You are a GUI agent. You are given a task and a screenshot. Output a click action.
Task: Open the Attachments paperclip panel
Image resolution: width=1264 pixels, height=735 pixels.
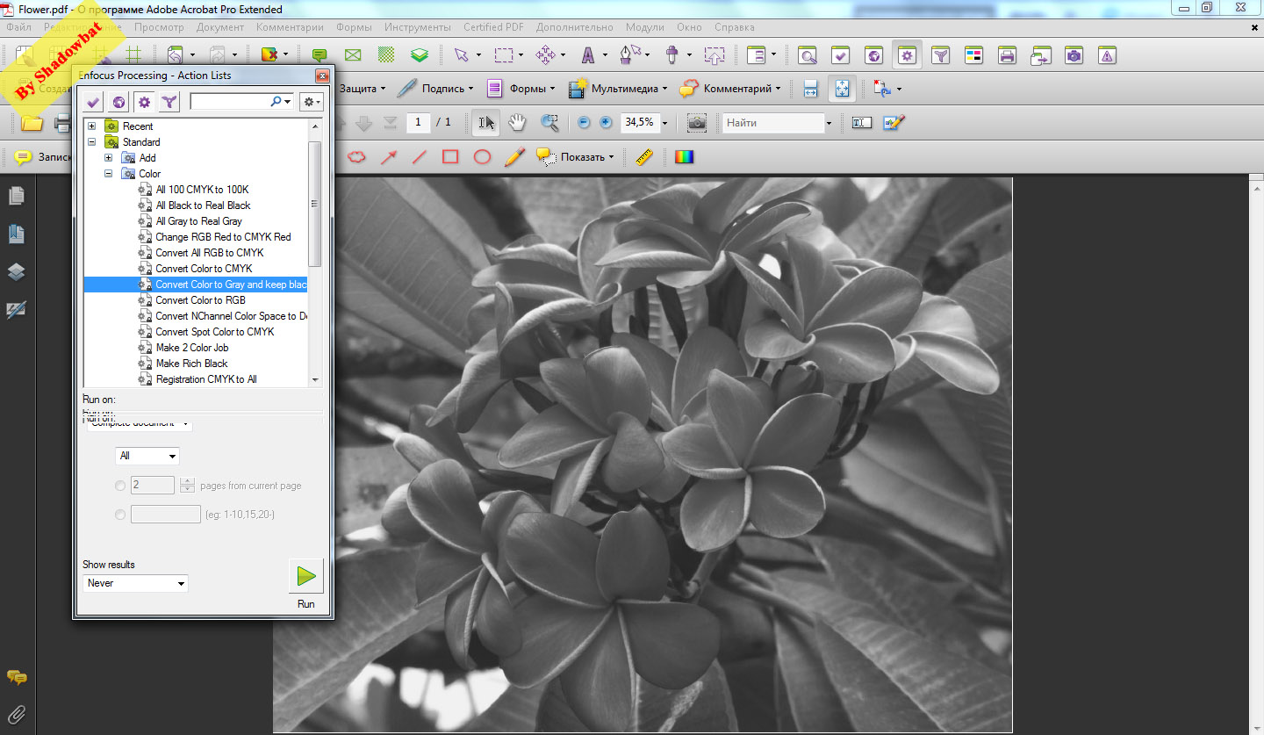16,713
